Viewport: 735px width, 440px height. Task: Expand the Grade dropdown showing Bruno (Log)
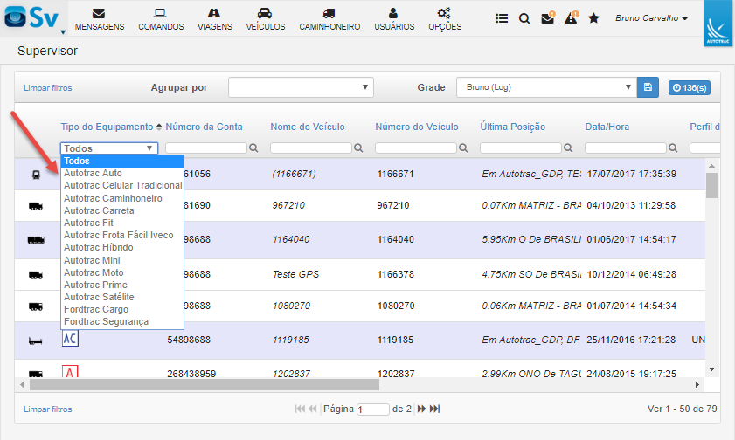[x=546, y=87]
